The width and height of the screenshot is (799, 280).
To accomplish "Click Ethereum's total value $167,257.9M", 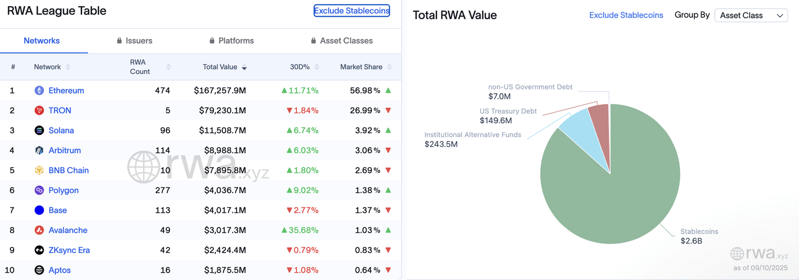I will pos(220,91).
